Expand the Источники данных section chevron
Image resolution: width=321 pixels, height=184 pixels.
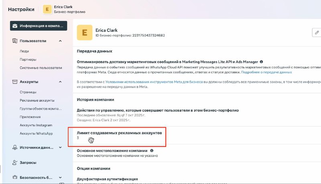click(60, 147)
